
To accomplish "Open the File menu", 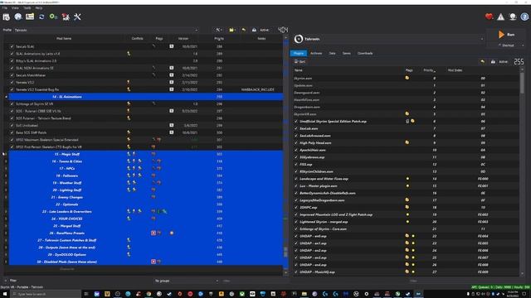I will 5,7.
